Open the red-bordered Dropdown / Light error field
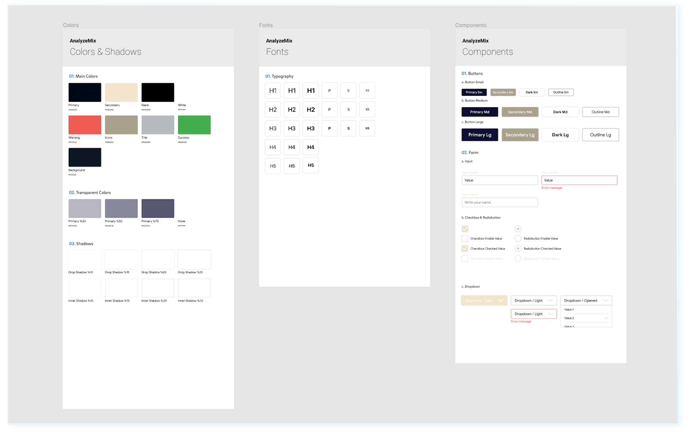This screenshot has height=432, width=691. coord(533,314)
